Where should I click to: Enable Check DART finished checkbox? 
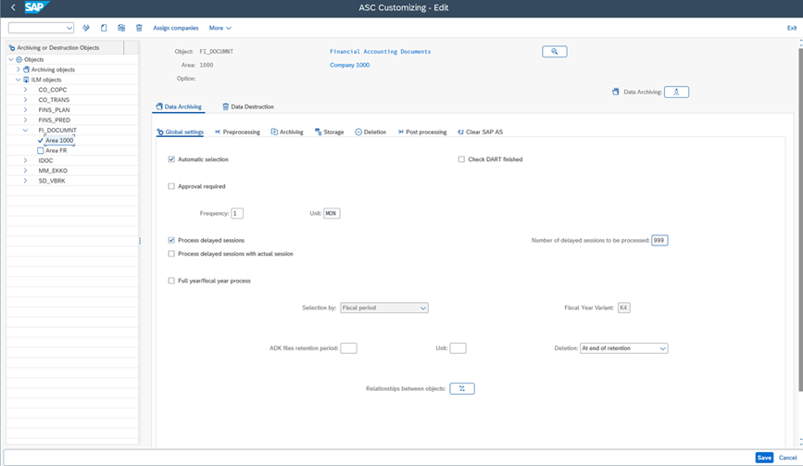[x=461, y=159]
